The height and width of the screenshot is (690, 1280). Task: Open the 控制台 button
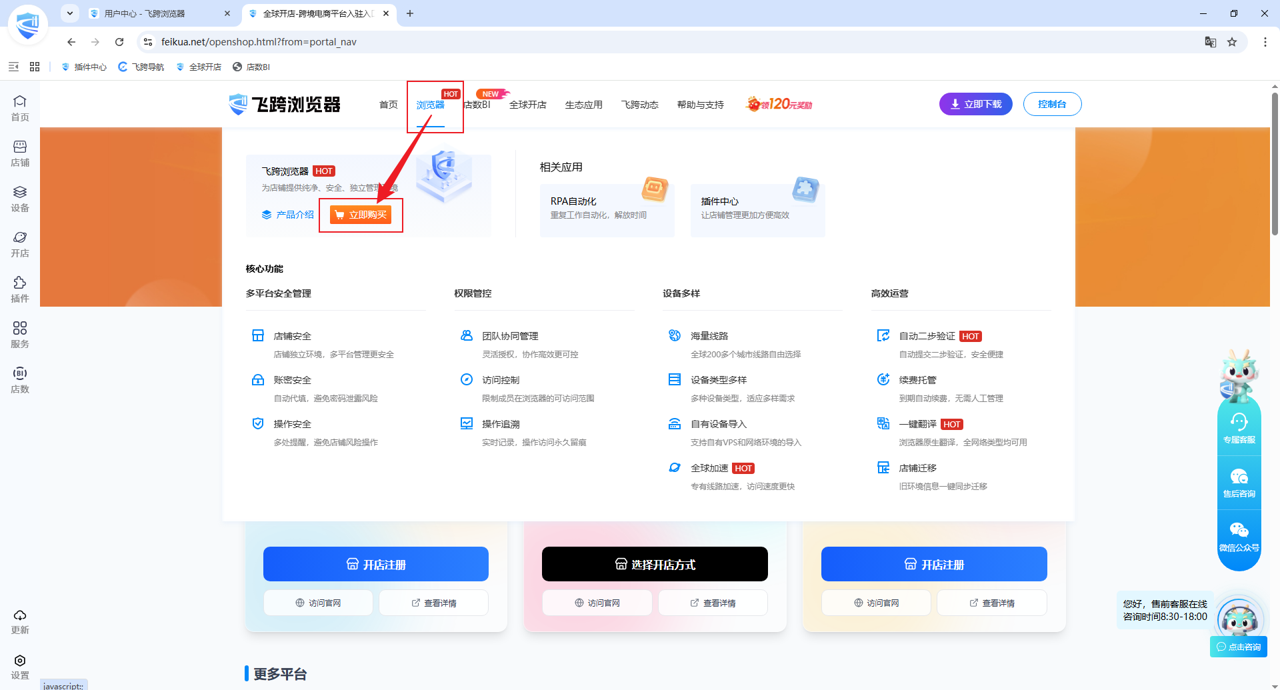(1052, 104)
